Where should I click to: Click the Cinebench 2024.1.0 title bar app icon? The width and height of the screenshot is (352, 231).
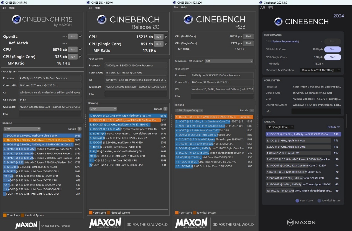[x=261, y=2]
